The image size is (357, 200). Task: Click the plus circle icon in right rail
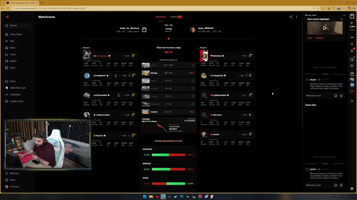[352, 66]
